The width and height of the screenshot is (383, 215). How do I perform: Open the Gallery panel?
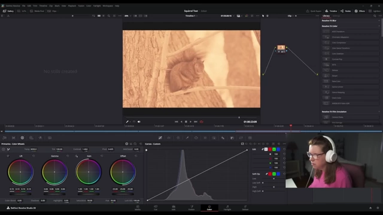[8, 11]
